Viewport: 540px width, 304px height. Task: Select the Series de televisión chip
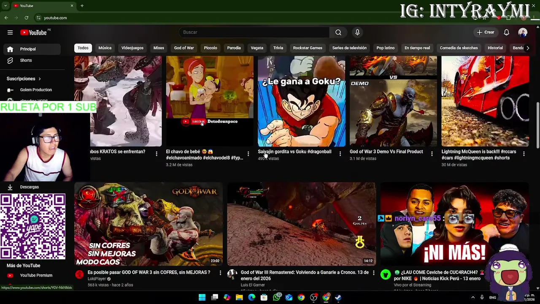pos(349,48)
